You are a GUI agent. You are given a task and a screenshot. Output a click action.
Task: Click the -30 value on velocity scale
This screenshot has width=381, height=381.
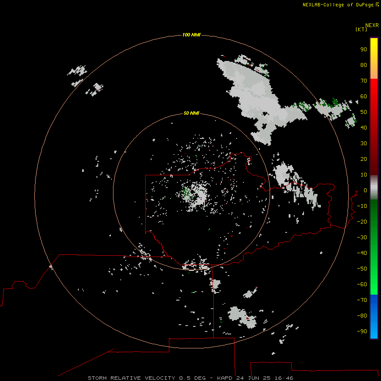362,237
